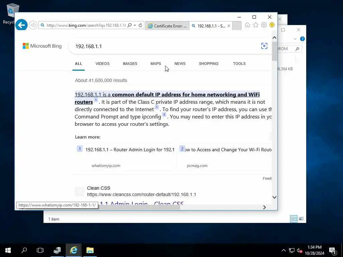Refresh the page with the reload icon
The width and height of the screenshot is (343, 257).
click(140, 25)
